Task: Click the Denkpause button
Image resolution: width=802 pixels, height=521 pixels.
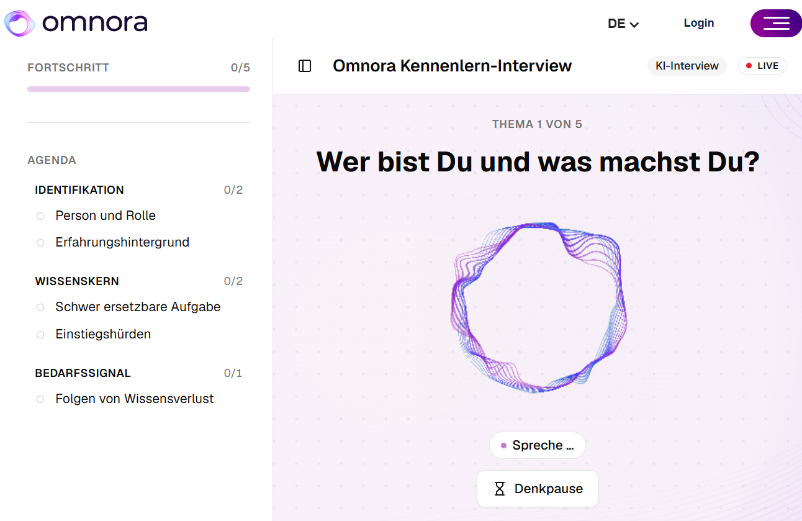Action: pyautogui.click(x=538, y=489)
